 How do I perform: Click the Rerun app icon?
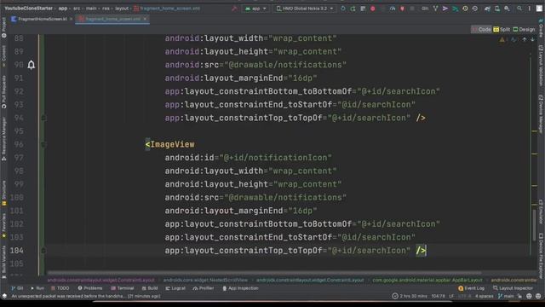pyautogui.click(x=343, y=9)
